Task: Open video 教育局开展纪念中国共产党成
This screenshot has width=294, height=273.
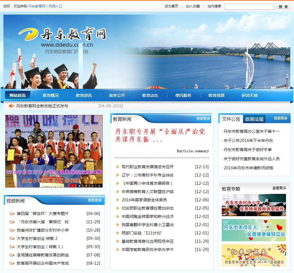Action: click(x=43, y=263)
